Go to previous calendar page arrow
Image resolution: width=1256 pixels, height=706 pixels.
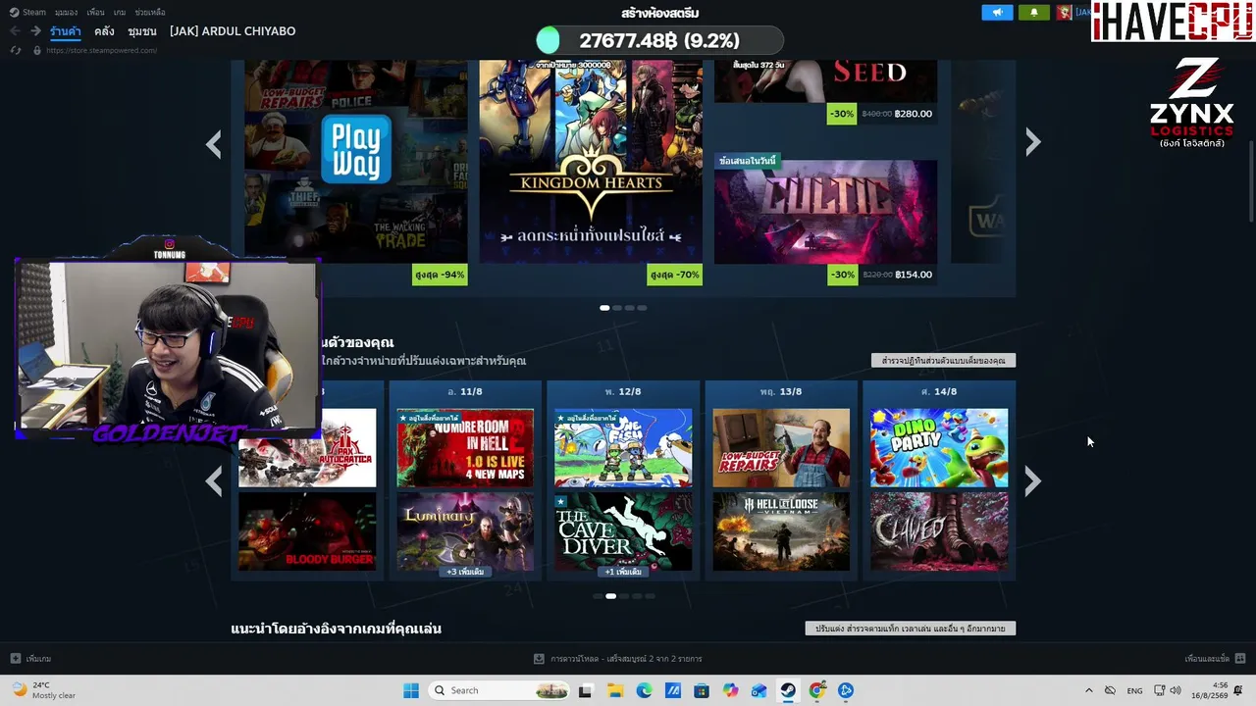coord(213,481)
